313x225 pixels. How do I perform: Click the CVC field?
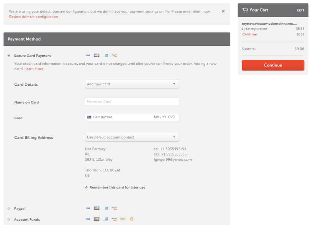[x=172, y=117]
